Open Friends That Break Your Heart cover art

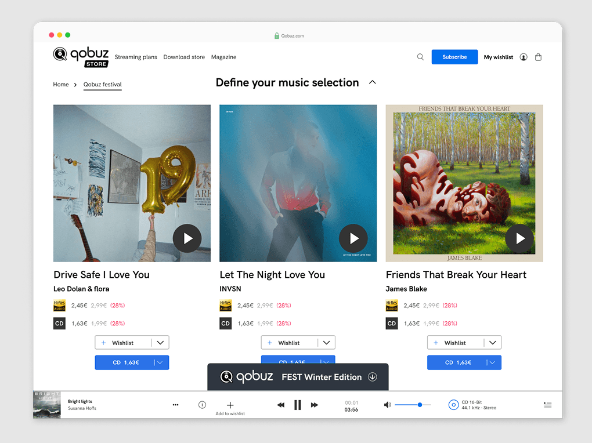464,183
